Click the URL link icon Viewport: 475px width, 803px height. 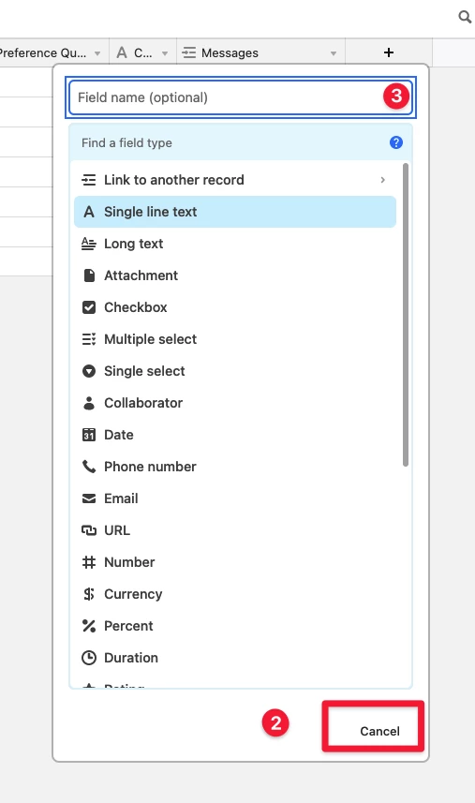[89, 530]
